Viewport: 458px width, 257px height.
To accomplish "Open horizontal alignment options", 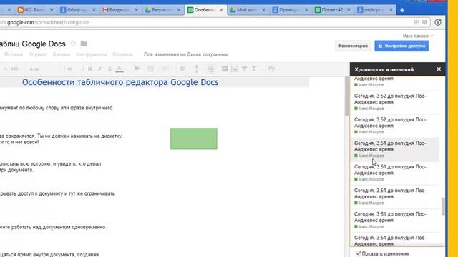I will [x=182, y=69].
